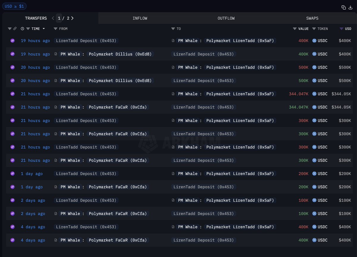Go to previous transfers page arrow

(x=53, y=18)
